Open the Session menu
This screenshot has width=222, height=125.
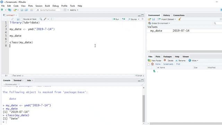[39, 6]
